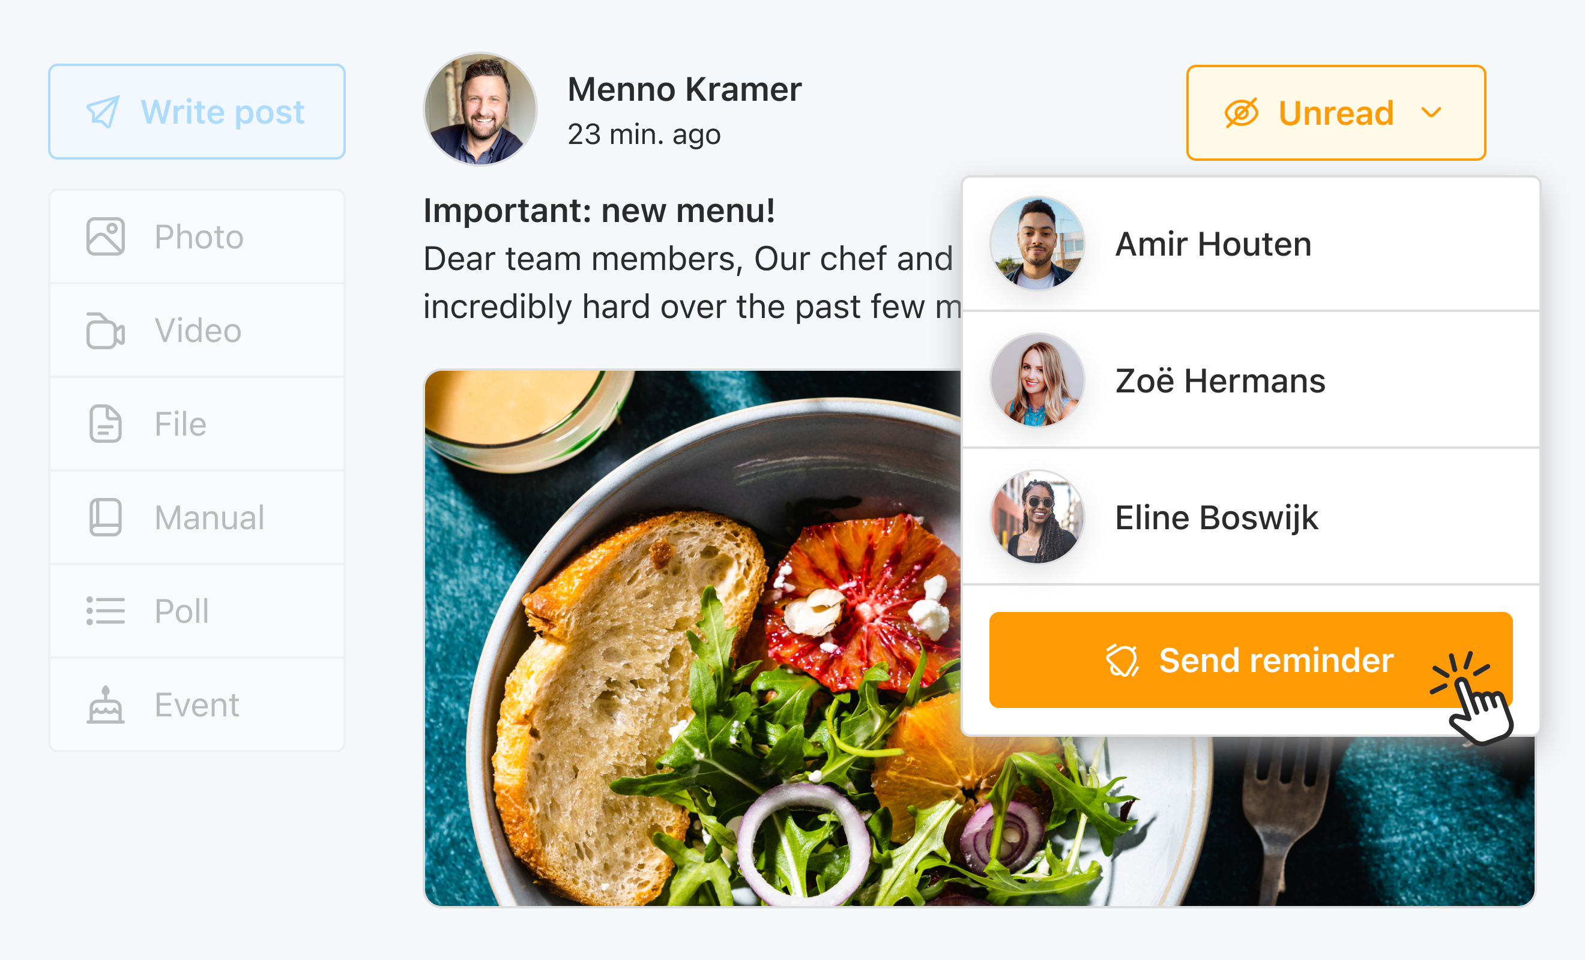This screenshot has height=960, width=1585.
Task: Click the paper plane icon in Write post
Action: 103,112
